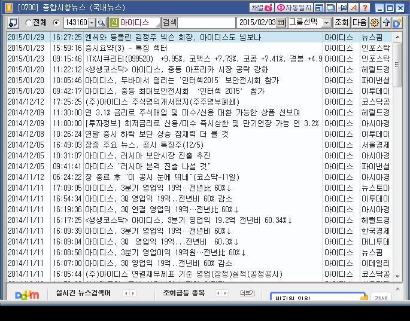Click the window layout icon in title bar

pyautogui.click(x=319, y=8)
